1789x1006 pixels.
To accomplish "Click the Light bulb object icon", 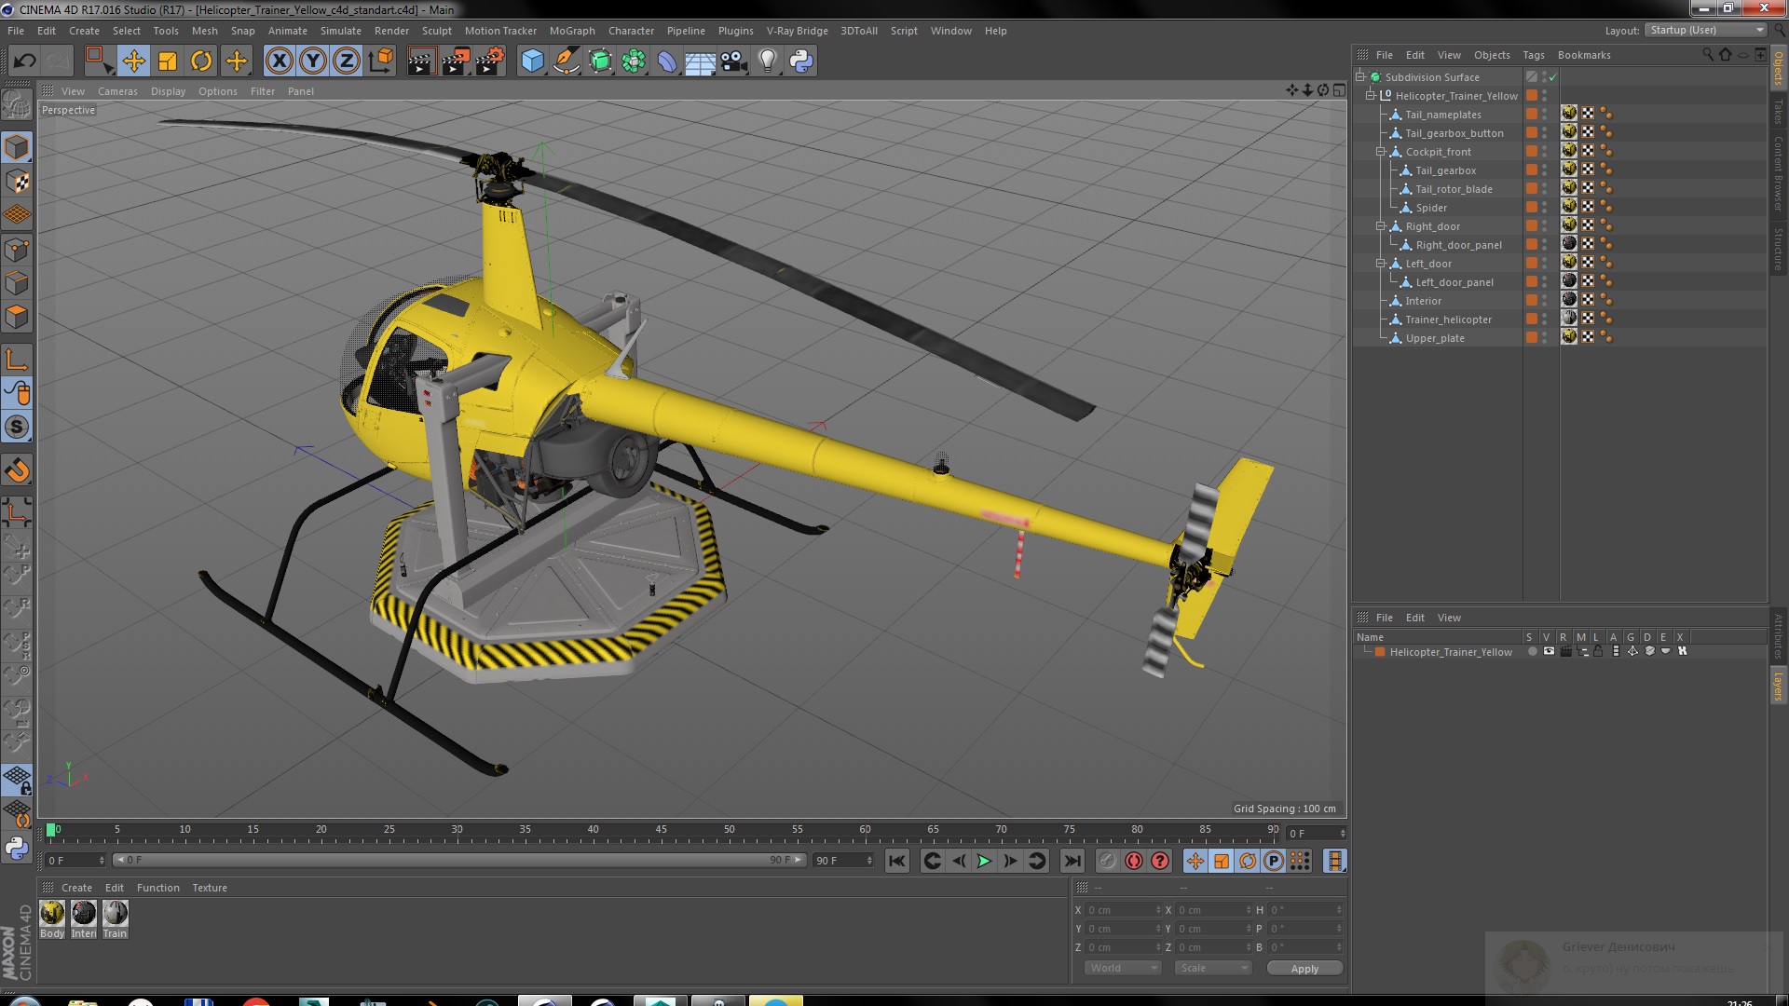I will click(x=767, y=61).
